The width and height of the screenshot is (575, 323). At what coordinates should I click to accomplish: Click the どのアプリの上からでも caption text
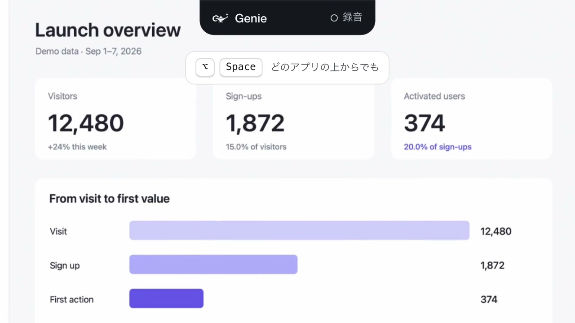click(x=325, y=67)
